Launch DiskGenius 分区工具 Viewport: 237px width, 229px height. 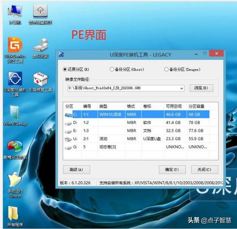pyautogui.click(x=15, y=50)
